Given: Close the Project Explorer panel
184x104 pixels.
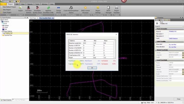Looking at the screenshot, I should tap(27, 18).
